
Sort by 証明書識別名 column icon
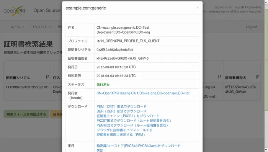(257, 77)
